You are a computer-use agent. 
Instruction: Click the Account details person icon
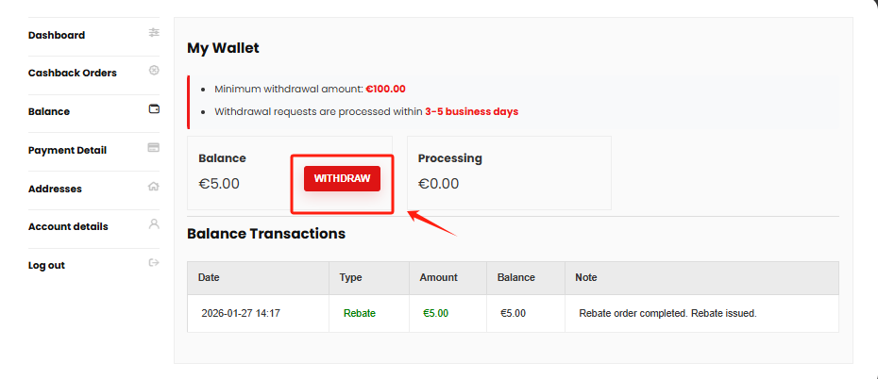pyautogui.click(x=154, y=224)
